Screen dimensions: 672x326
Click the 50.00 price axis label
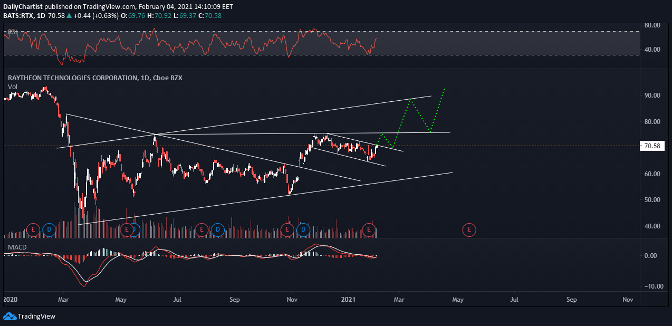(653, 200)
